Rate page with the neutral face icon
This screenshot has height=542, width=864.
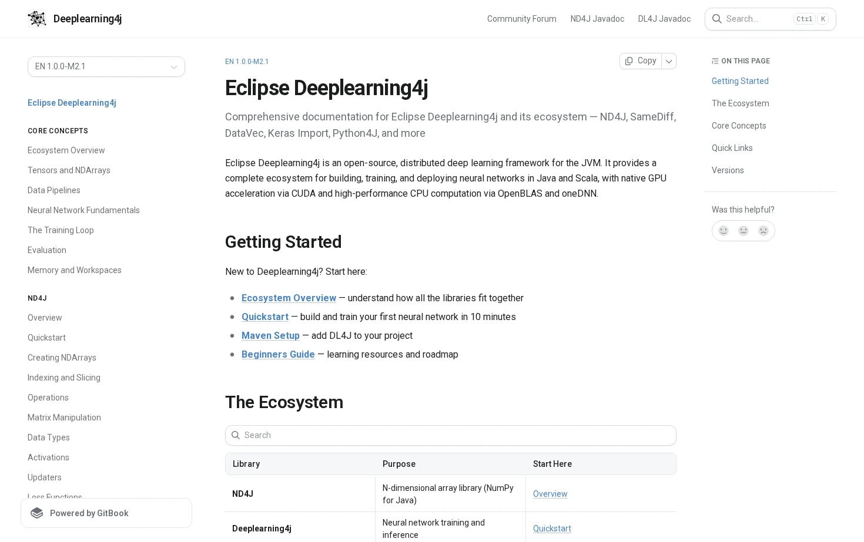[744, 231]
